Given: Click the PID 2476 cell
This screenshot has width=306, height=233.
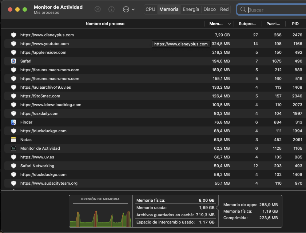Looking at the screenshot, I should [x=297, y=35].
